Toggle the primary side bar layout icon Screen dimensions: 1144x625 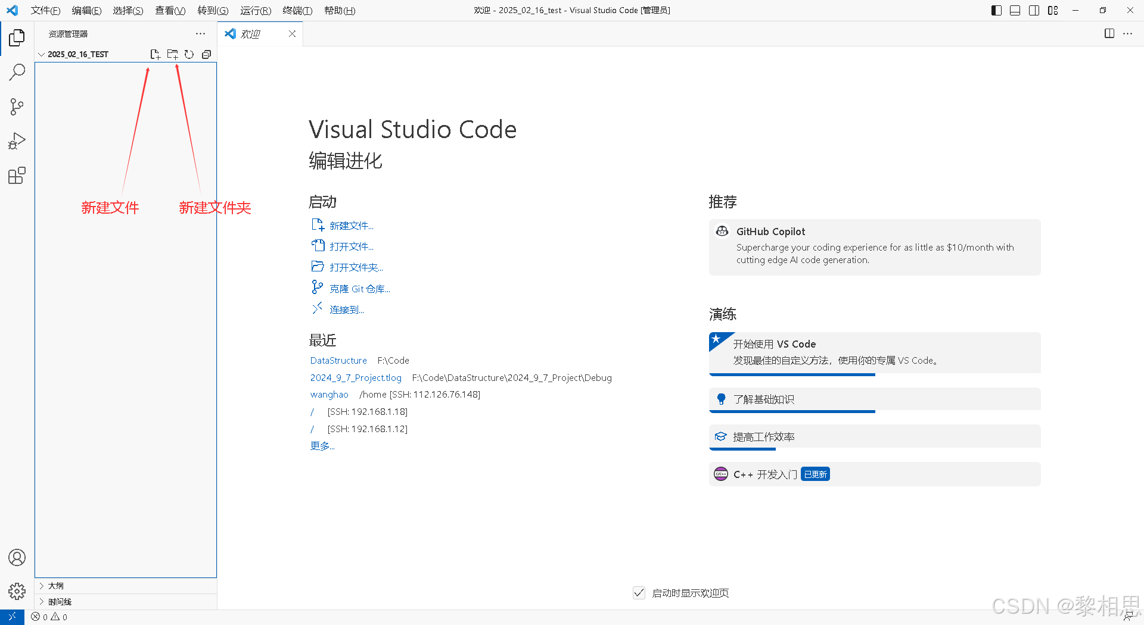(x=996, y=10)
